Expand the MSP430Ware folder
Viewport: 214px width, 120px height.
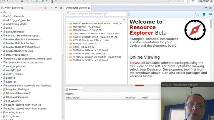point(68,27)
